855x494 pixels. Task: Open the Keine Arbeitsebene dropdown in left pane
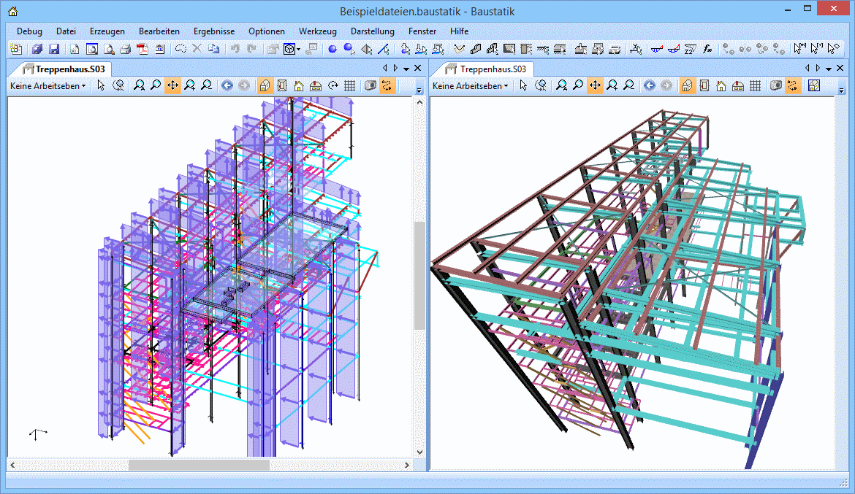point(47,85)
